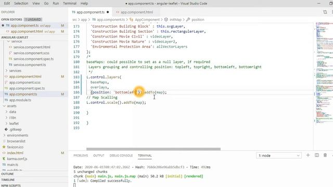Select app.component.ts in project tree
Screen dimensions: 333x187
click(23, 94)
